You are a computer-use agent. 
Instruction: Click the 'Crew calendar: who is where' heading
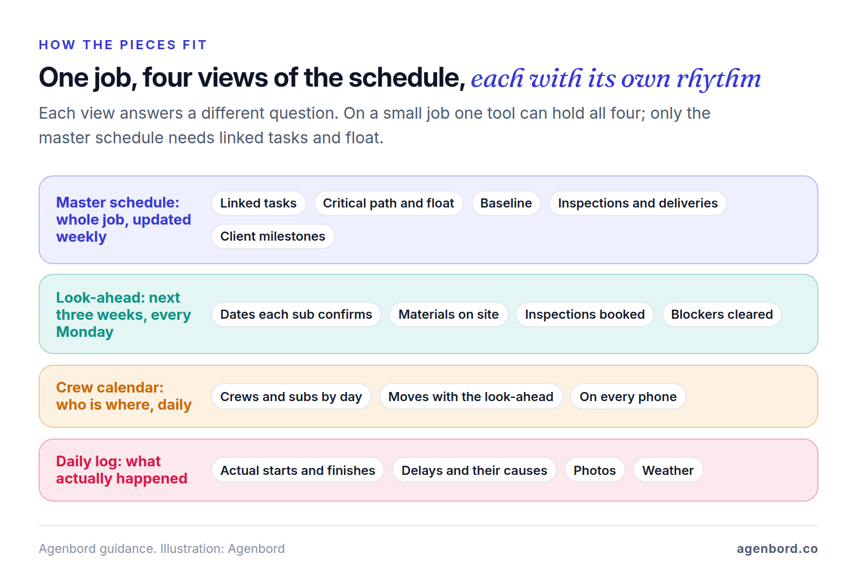pyautogui.click(x=124, y=396)
